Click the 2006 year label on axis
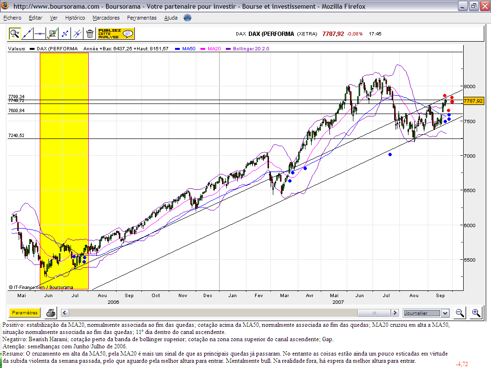 (113, 302)
